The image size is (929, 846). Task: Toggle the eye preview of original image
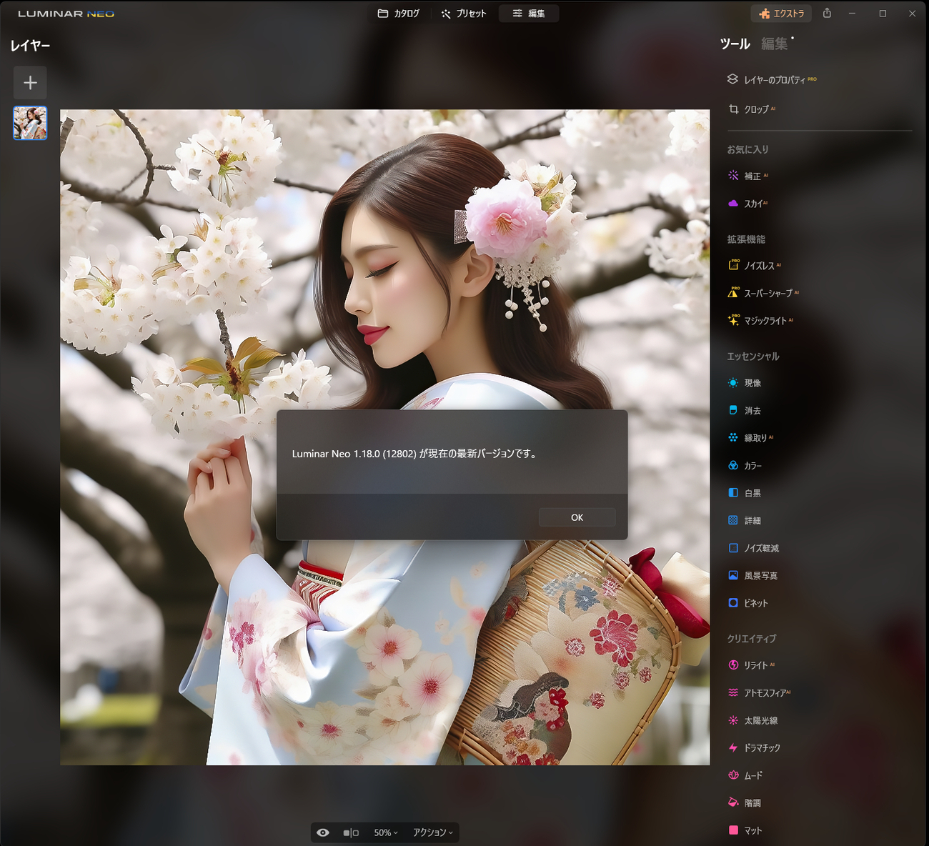[323, 832]
